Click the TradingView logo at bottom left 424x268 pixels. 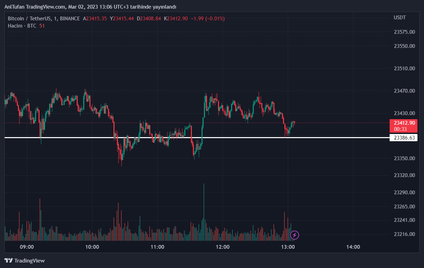pyautogui.click(x=24, y=261)
